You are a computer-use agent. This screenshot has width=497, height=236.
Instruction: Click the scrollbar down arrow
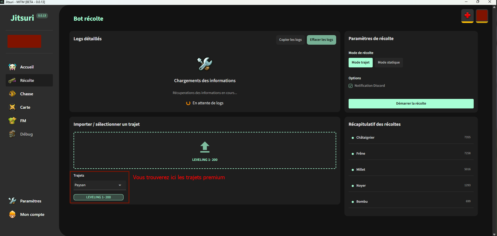(494, 234)
